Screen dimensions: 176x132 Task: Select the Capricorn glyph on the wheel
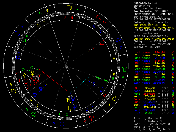[13, 91]
